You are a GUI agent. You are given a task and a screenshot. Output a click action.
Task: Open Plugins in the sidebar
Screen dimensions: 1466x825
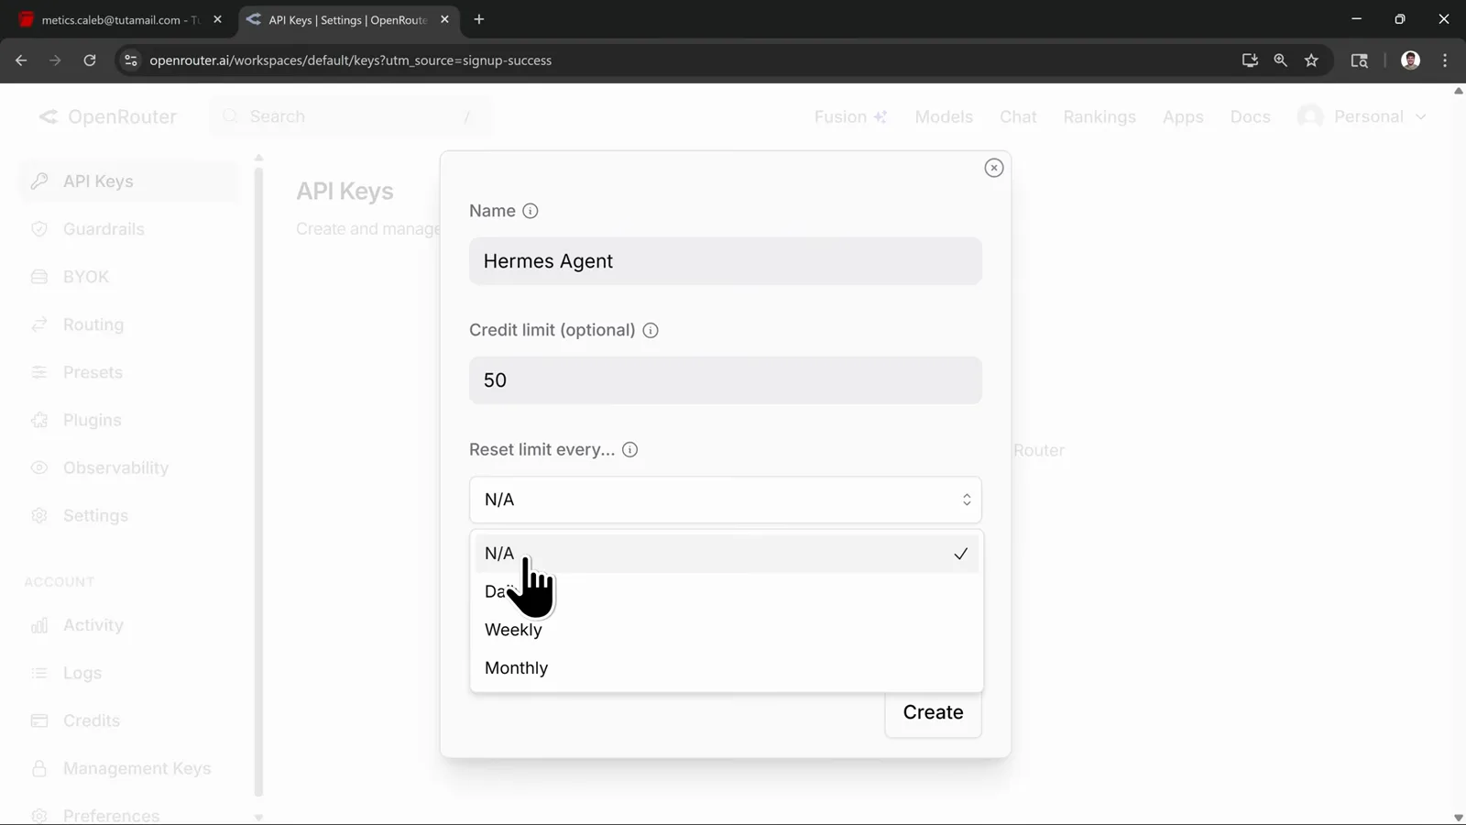coord(128,420)
